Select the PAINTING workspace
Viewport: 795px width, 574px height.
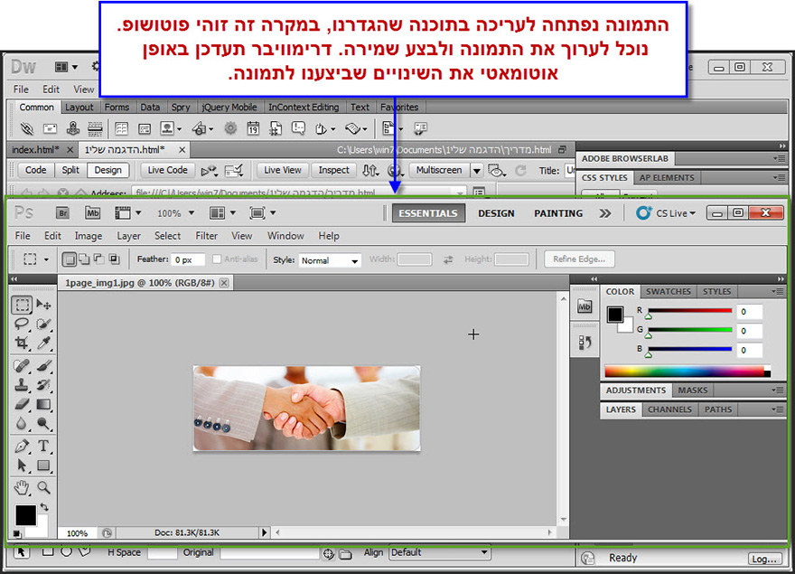(558, 213)
